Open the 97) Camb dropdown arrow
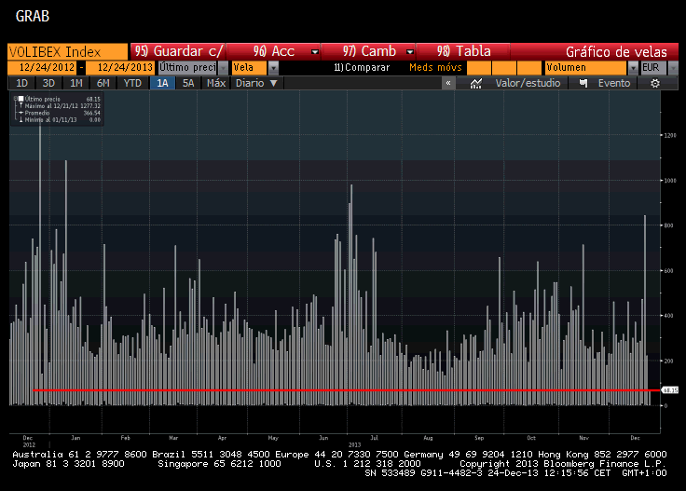This screenshot has height=491, width=686. pyautogui.click(x=409, y=51)
